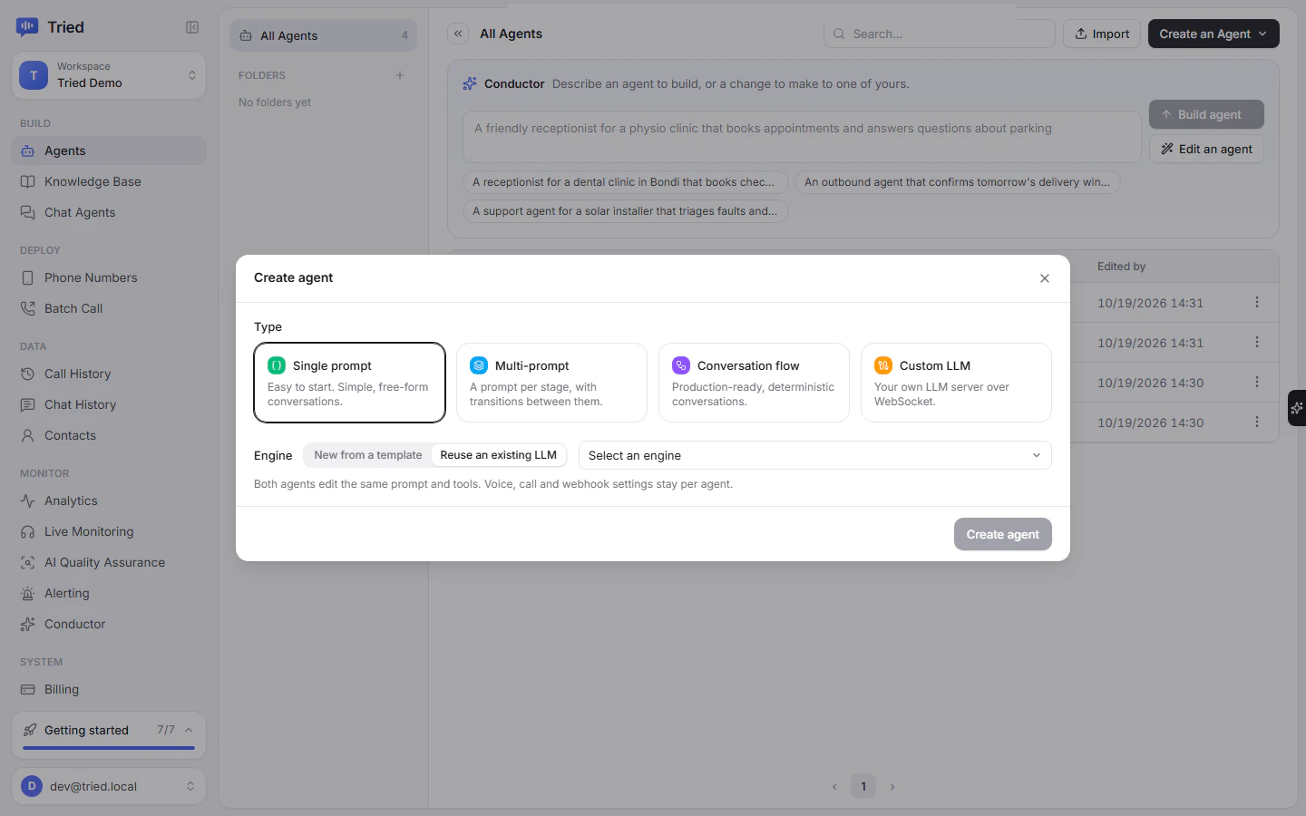Open Knowledge Base in sidebar
The image size is (1306, 816).
point(109,181)
